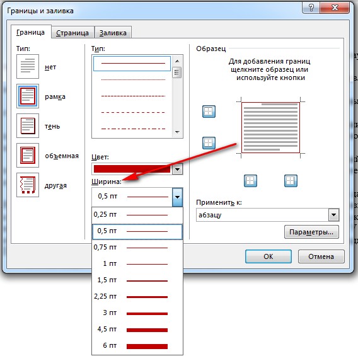The height and width of the screenshot is (356, 358).
Task: Select the 'объемная' 3D border icon
Action: (x=28, y=156)
